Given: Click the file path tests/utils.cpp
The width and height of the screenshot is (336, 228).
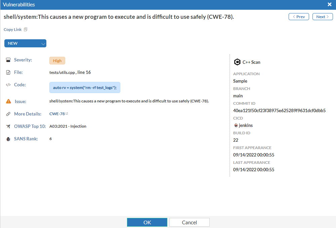Looking at the screenshot, I should point(62,73).
